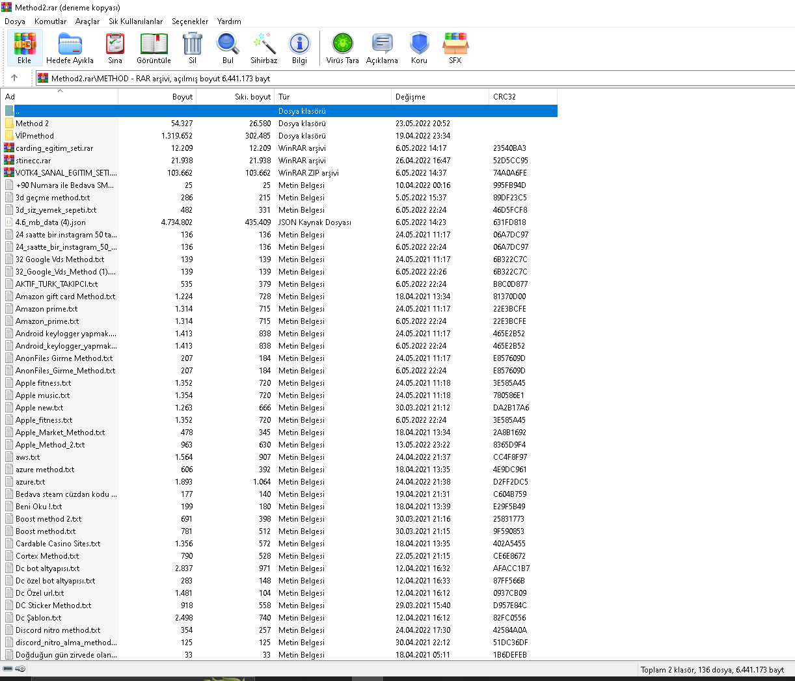Open the Araçlar menu

88,21
